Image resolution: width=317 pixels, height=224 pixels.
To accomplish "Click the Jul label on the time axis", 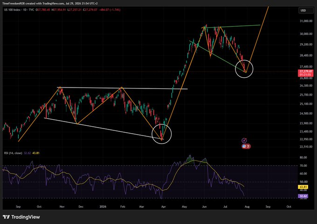I will [x=225, y=207].
